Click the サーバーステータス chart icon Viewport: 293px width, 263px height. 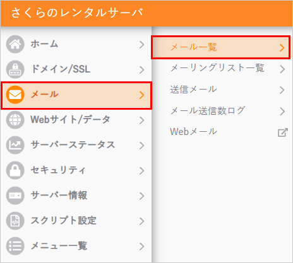[x=15, y=145]
